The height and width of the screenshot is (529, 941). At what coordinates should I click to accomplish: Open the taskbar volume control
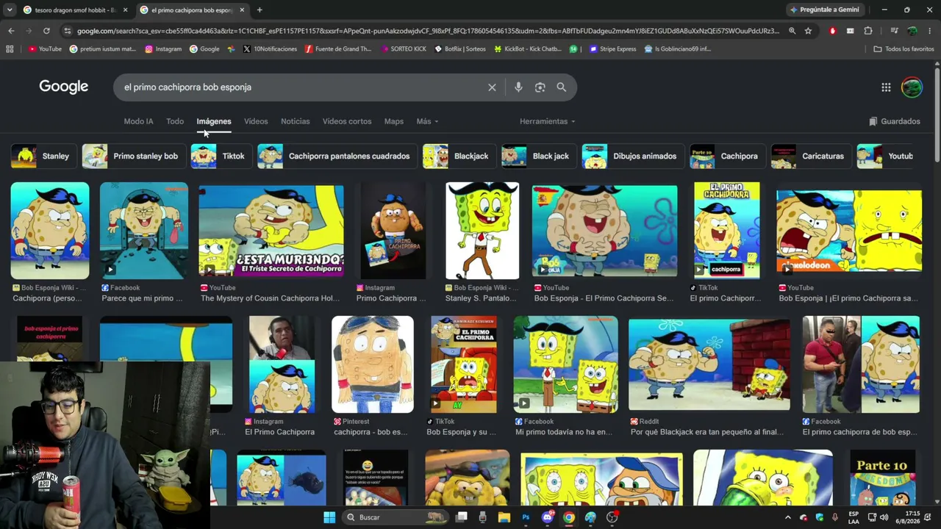coord(884,517)
